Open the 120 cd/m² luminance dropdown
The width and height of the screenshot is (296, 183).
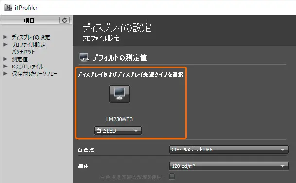[229, 166]
